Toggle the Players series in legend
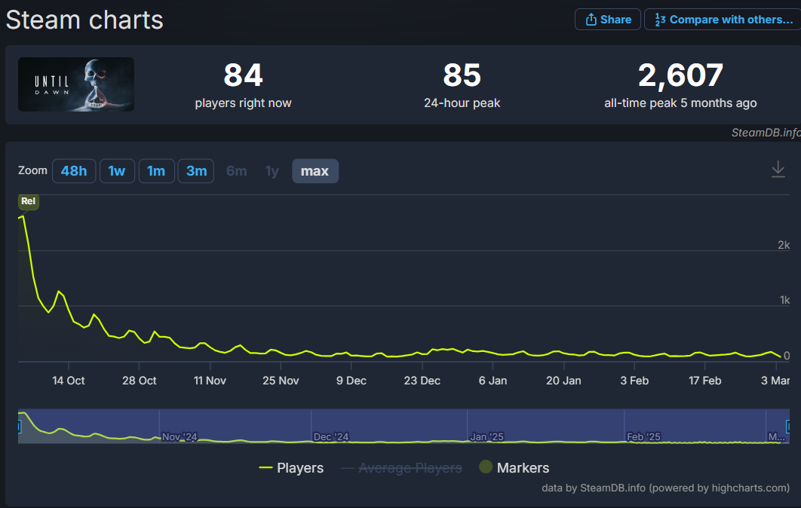 (291, 467)
